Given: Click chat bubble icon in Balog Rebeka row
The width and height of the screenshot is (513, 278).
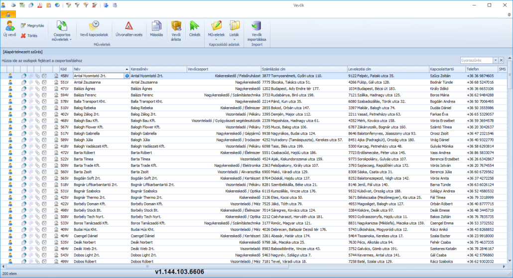Looking at the screenshot, I should pos(31,108).
